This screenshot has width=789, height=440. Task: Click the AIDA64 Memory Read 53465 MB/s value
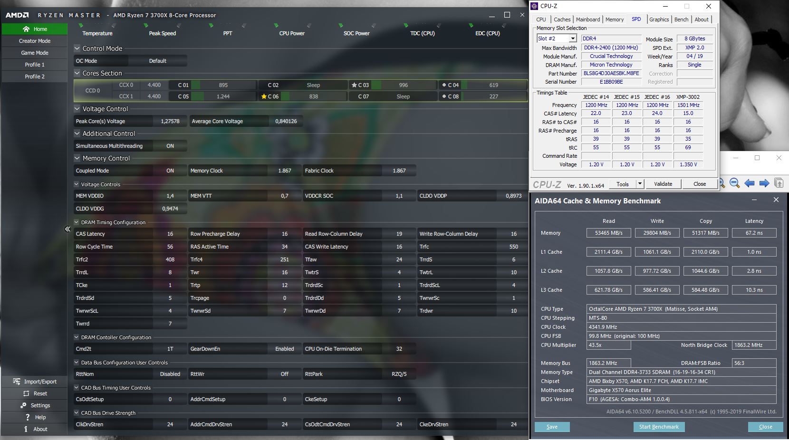pos(608,233)
